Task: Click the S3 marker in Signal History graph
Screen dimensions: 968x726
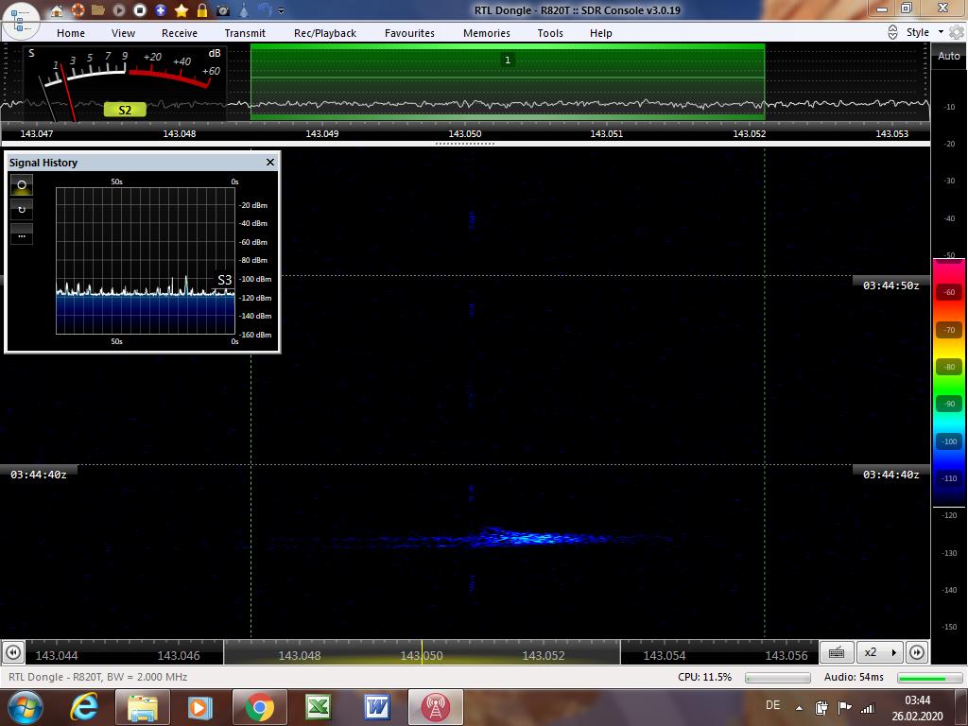Action: pos(225,280)
